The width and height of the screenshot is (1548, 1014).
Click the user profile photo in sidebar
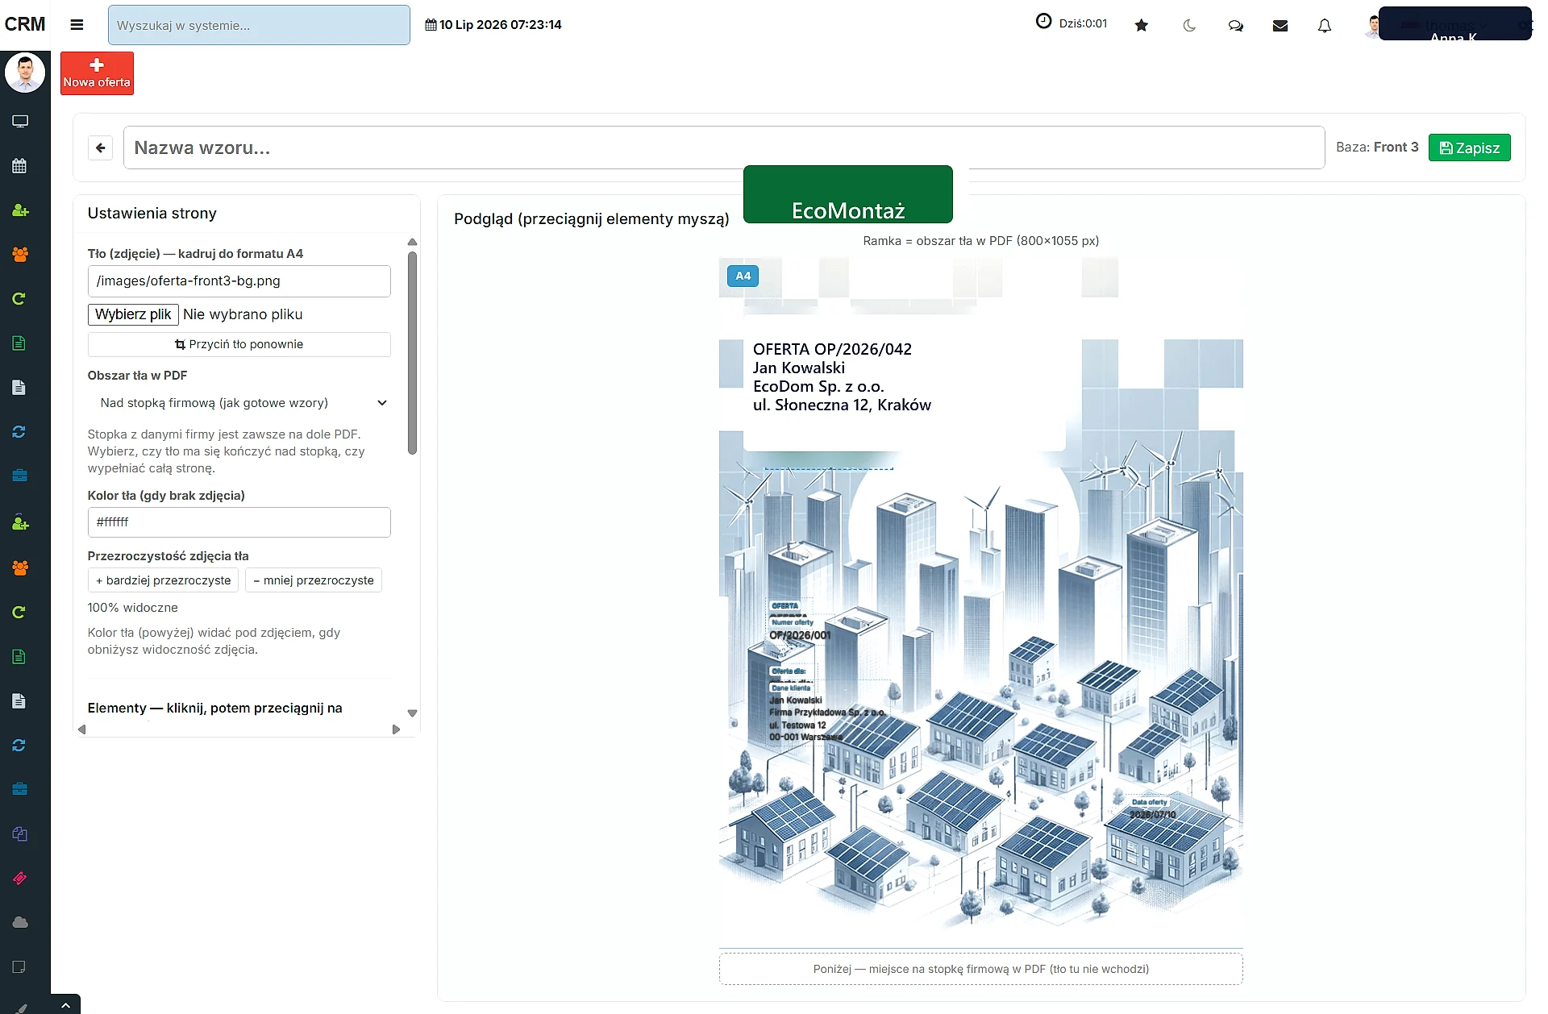click(25, 73)
